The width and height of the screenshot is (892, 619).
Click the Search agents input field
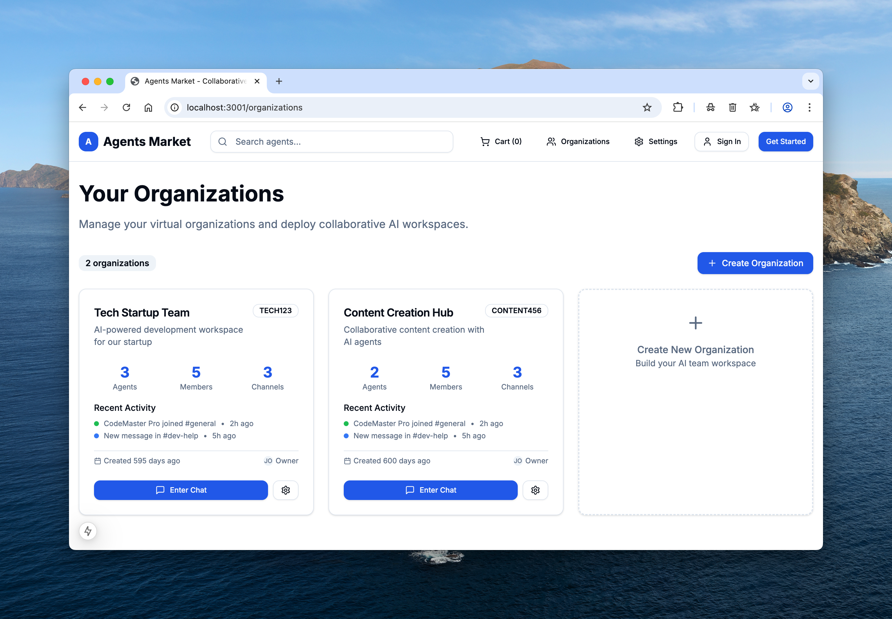(x=332, y=142)
